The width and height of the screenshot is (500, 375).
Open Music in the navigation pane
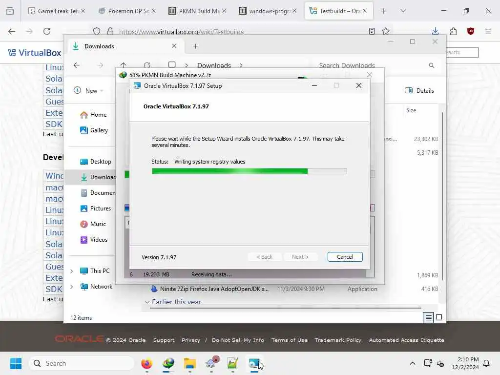pyautogui.click(x=93, y=224)
